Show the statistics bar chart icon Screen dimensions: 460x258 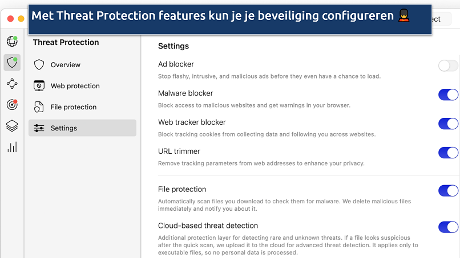point(11,148)
